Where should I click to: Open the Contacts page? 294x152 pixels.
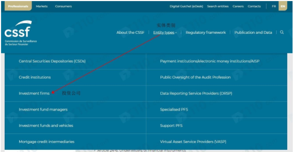pyautogui.click(x=254, y=6)
